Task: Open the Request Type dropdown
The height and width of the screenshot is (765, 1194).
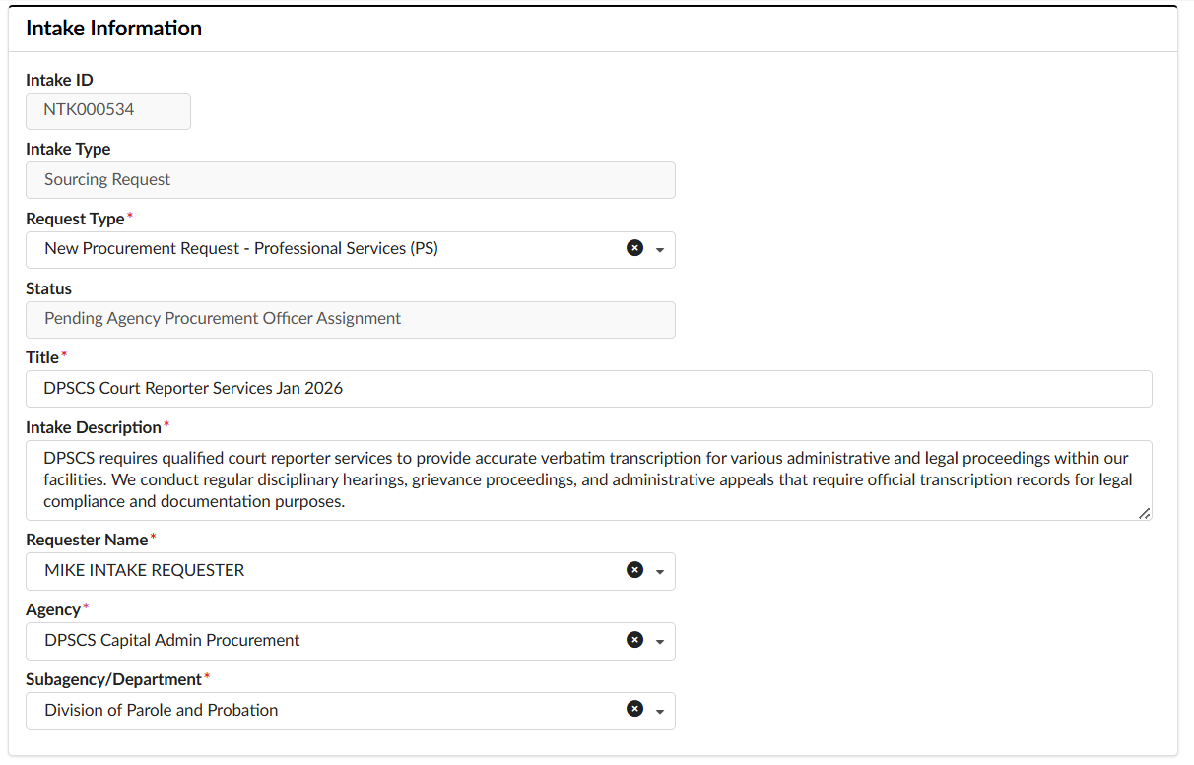Action: pyautogui.click(x=658, y=249)
